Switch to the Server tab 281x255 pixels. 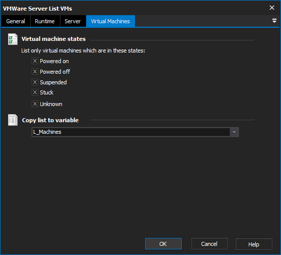[x=73, y=21]
